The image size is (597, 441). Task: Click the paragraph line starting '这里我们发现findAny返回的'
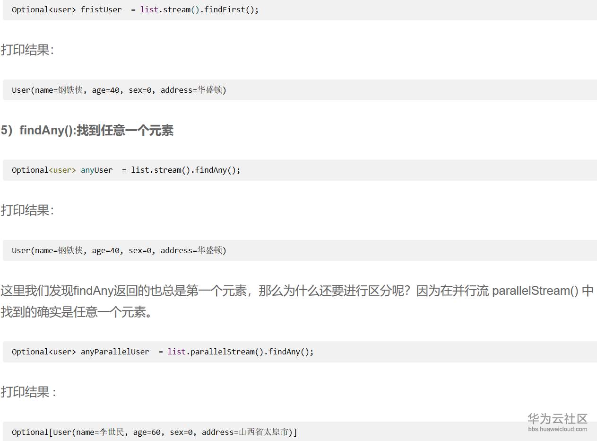(x=297, y=291)
